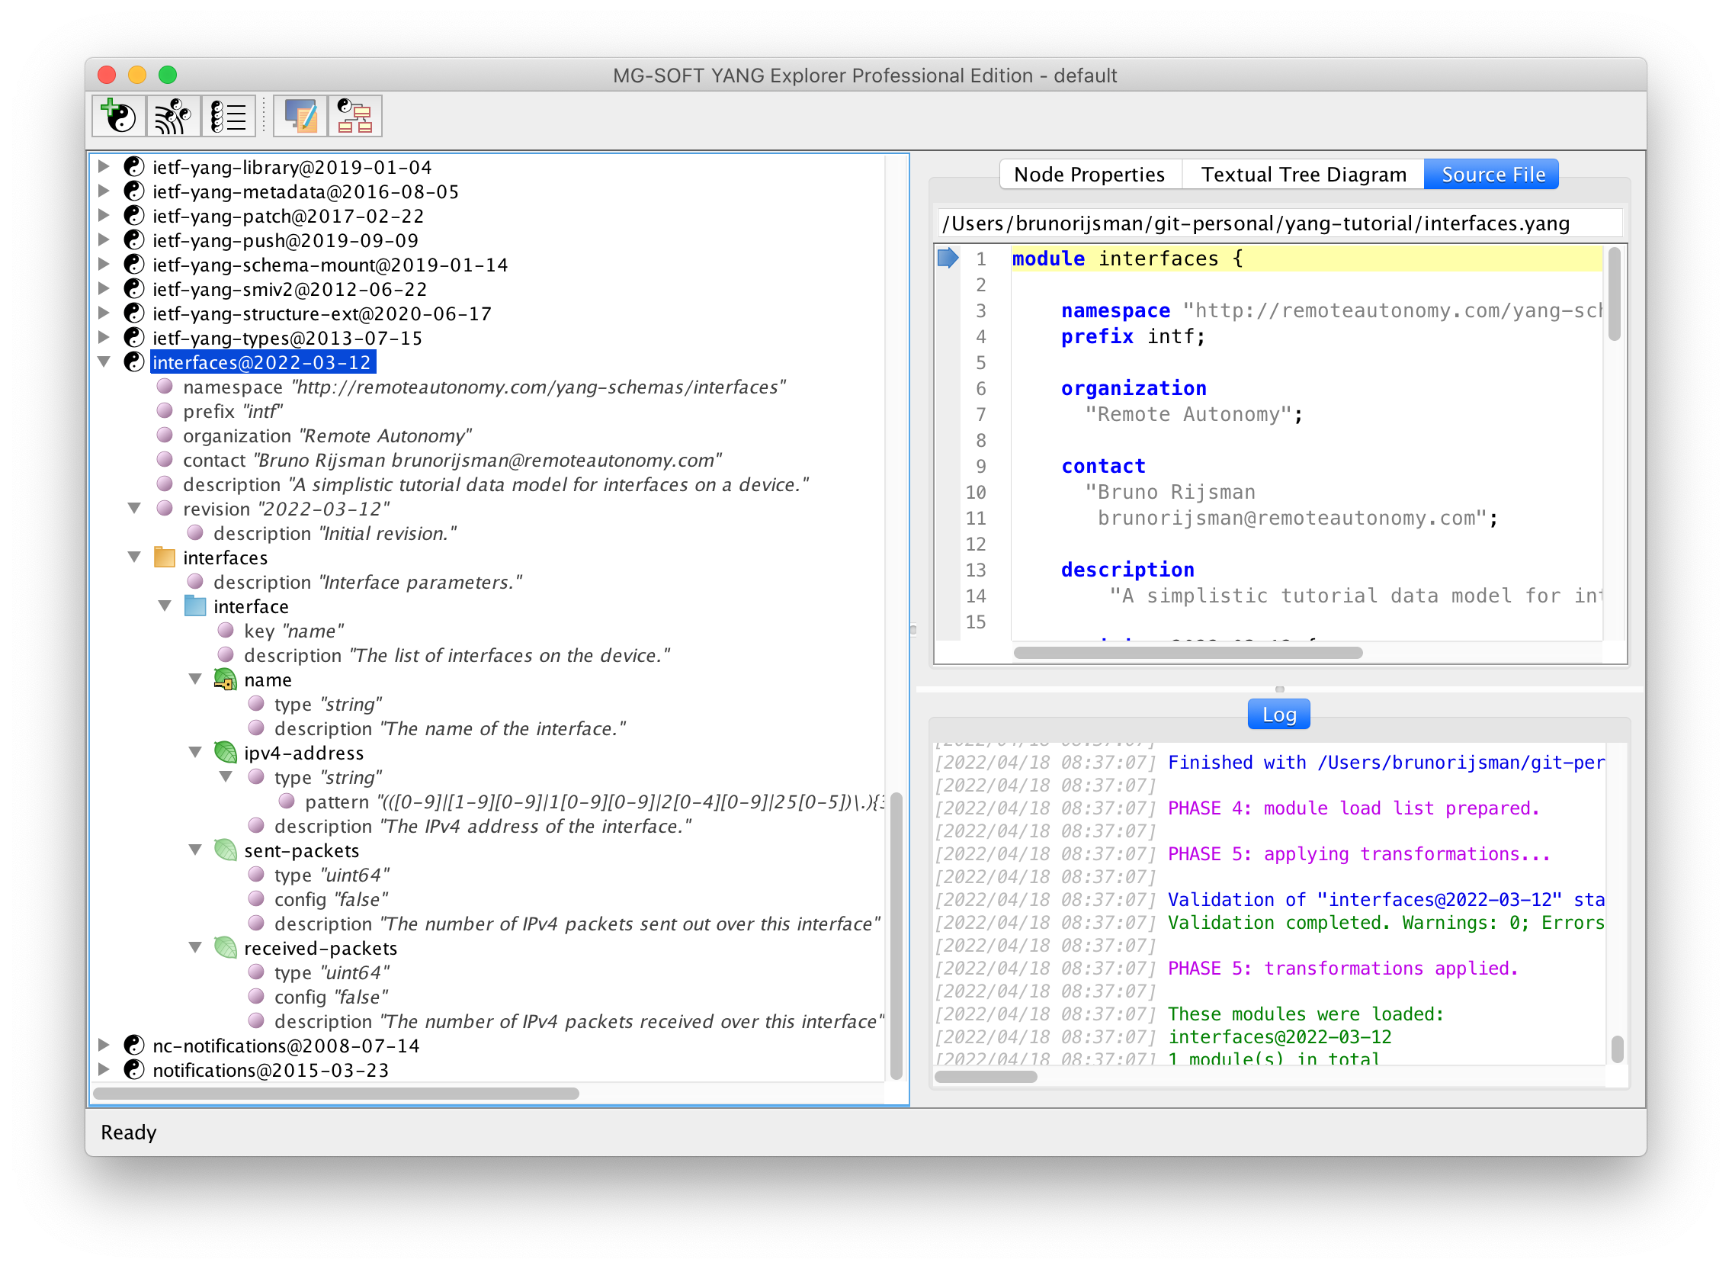Viewport: 1732px width, 1269px height.
Task: Open the Textual Tree Diagram tab
Action: [x=1302, y=174]
